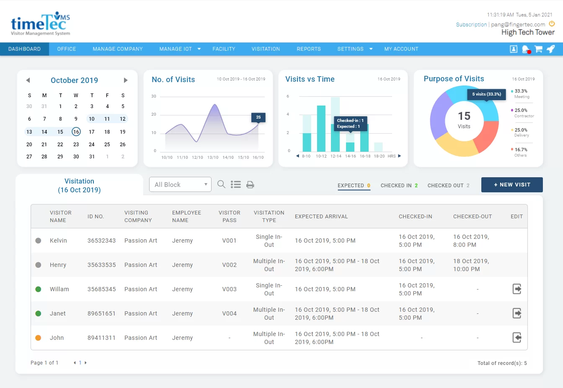The width and height of the screenshot is (563, 388).
Task: Click the Meeting 33.3% legend item
Action: pos(520,94)
